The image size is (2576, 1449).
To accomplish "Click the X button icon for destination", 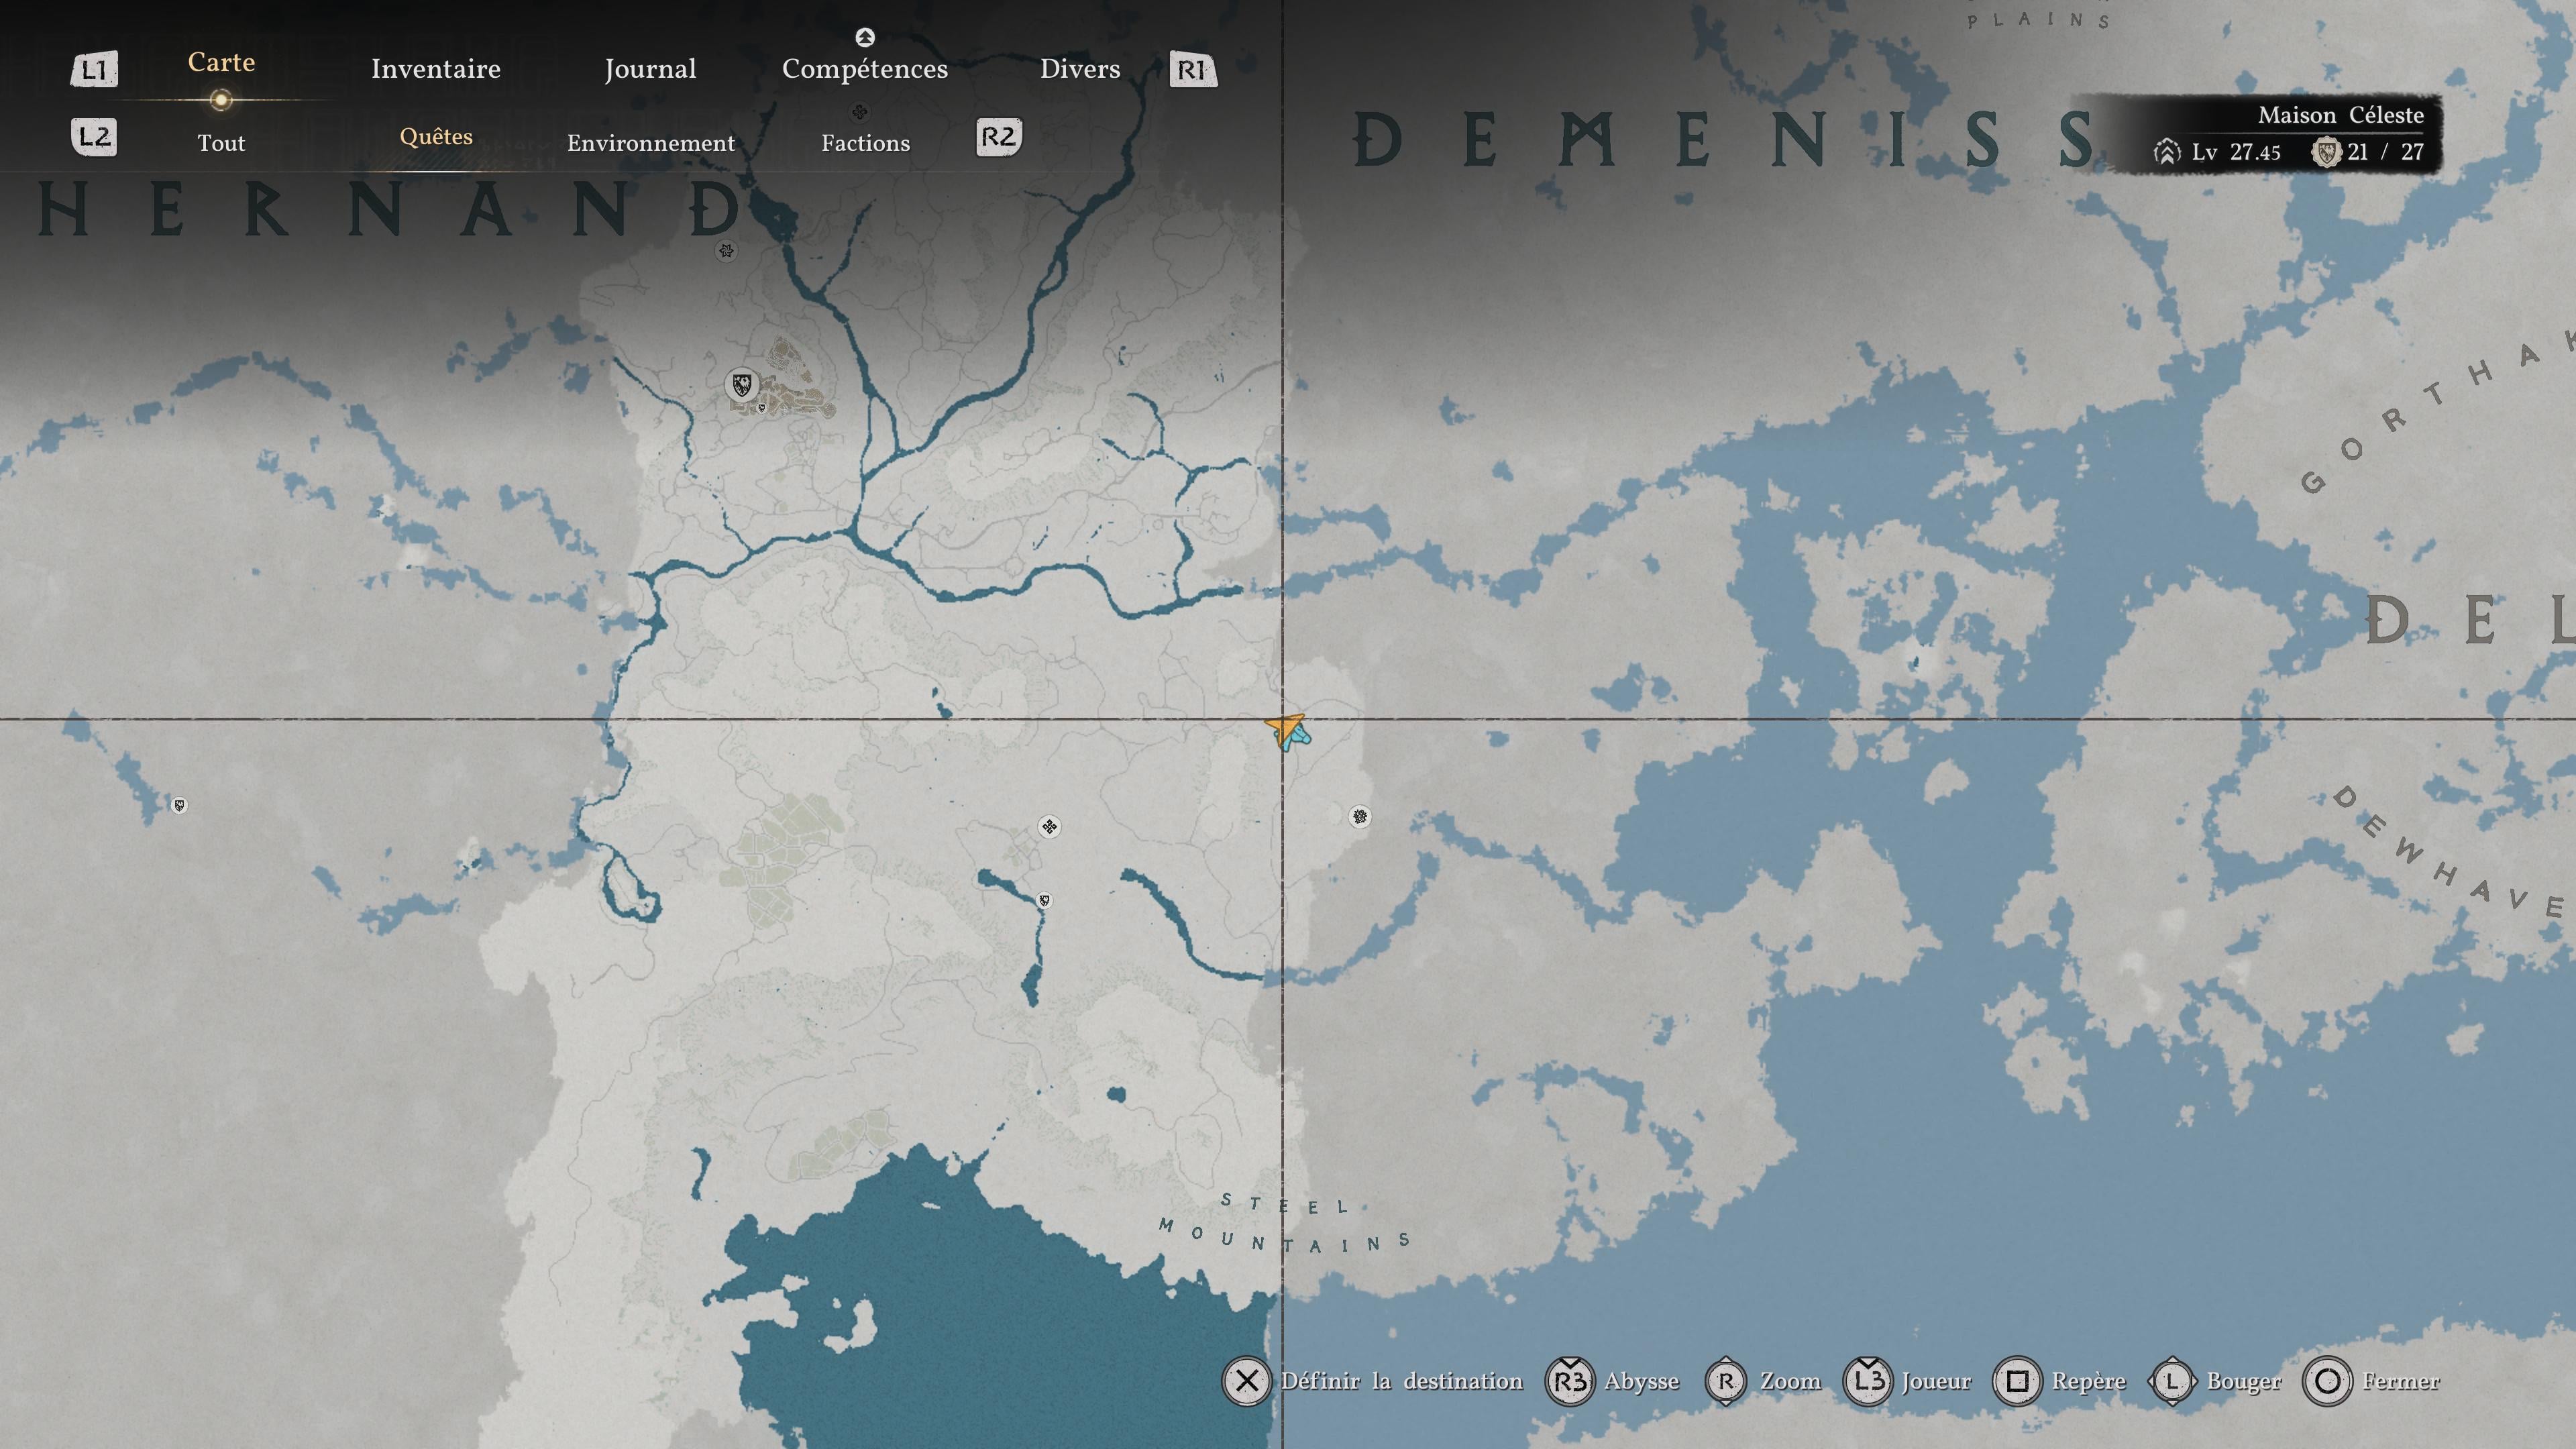I will click(x=1246, y=1381).
